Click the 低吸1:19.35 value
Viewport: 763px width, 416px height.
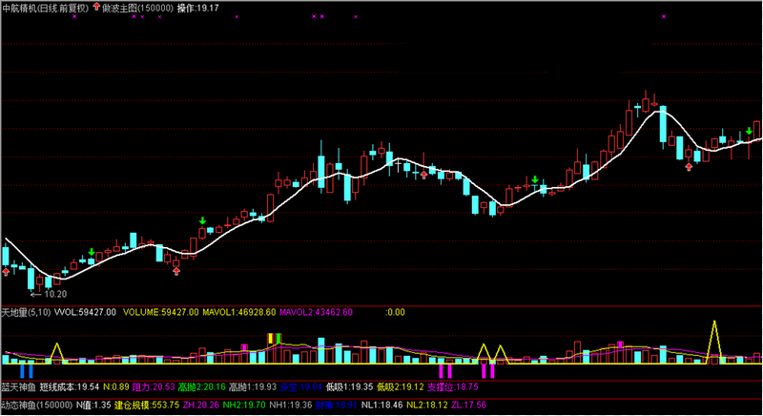point(349,386)
